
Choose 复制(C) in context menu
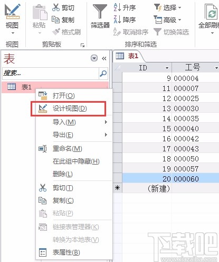[x=74, y=201]
